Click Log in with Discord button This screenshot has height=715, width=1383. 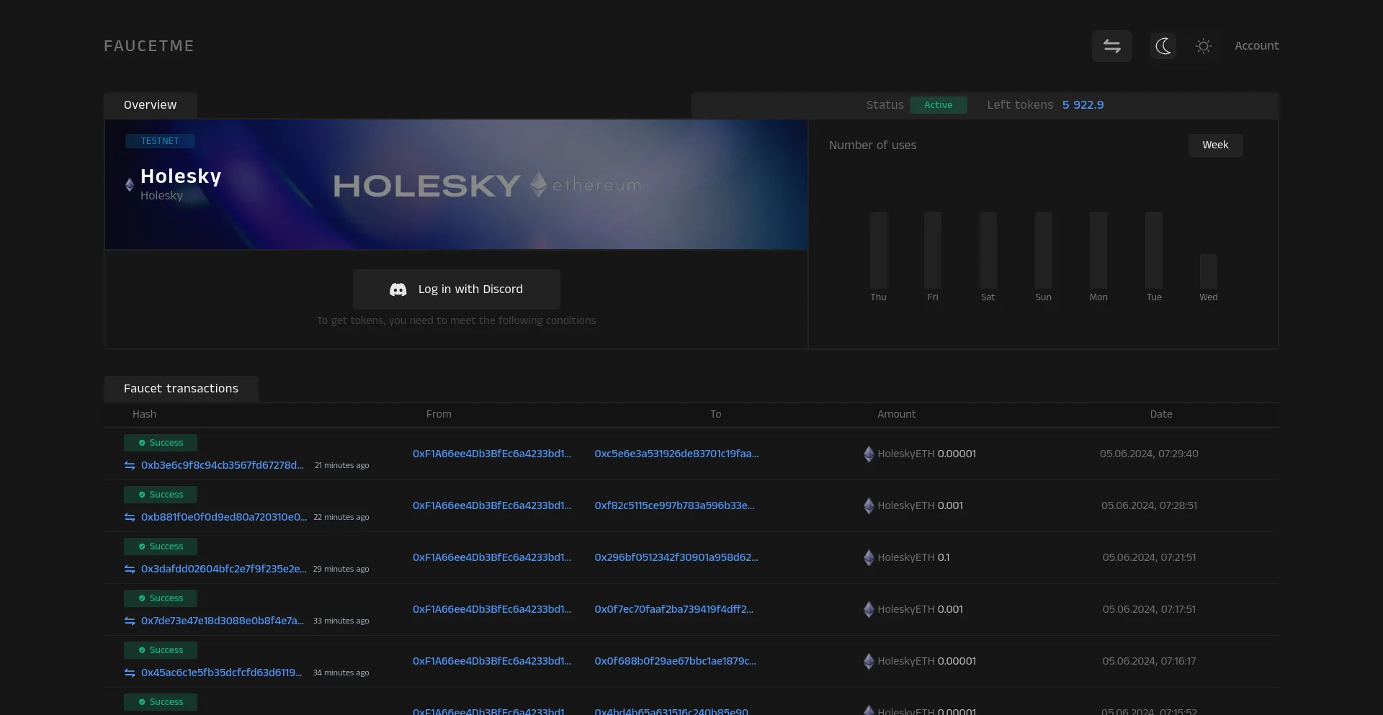click(x=456, y=289)
